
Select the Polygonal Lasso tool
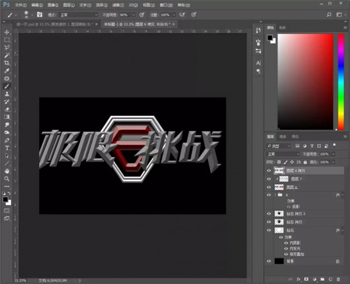[x=6, y=47]
